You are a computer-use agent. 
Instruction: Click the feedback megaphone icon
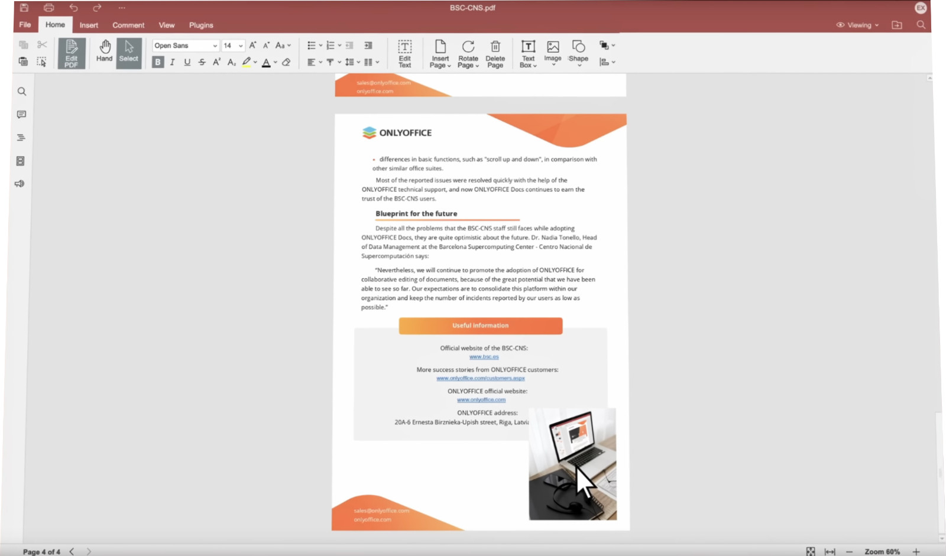tap(20, 184)
